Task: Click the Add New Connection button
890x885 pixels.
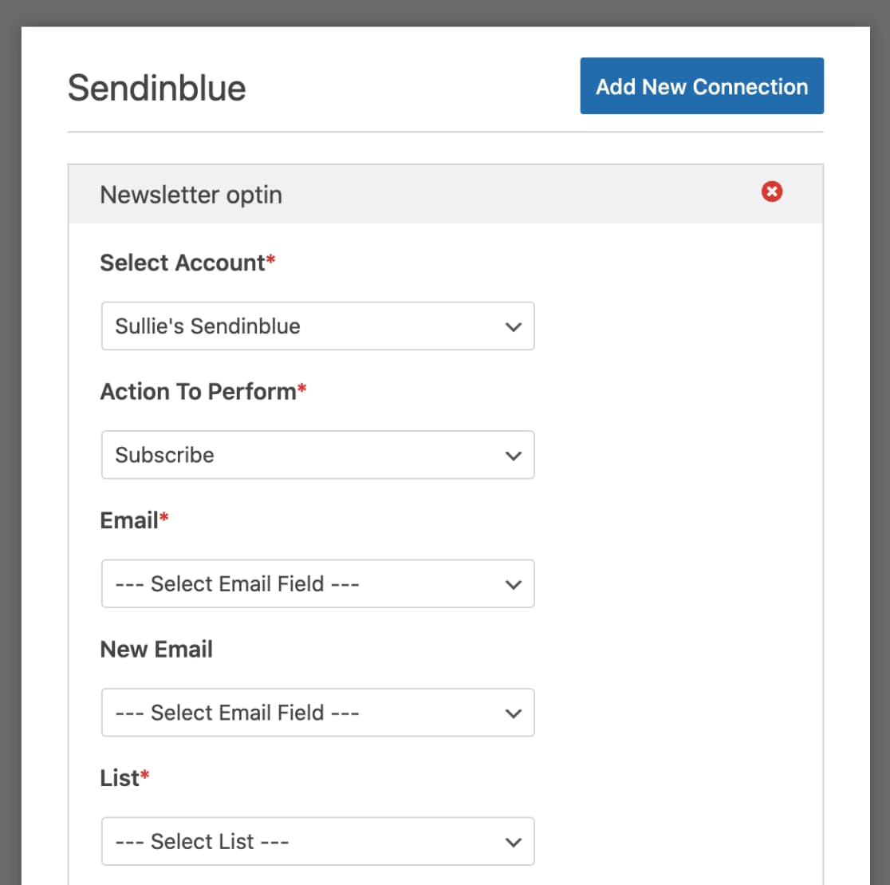Action: click(701, 86)
